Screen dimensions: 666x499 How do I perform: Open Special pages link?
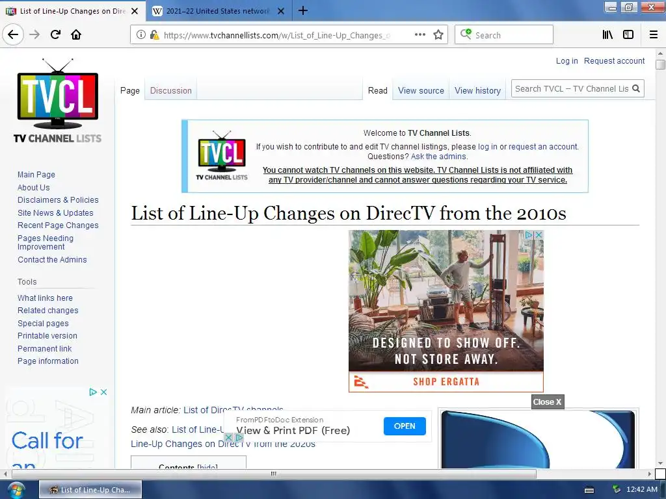click(x=43, y=324)
